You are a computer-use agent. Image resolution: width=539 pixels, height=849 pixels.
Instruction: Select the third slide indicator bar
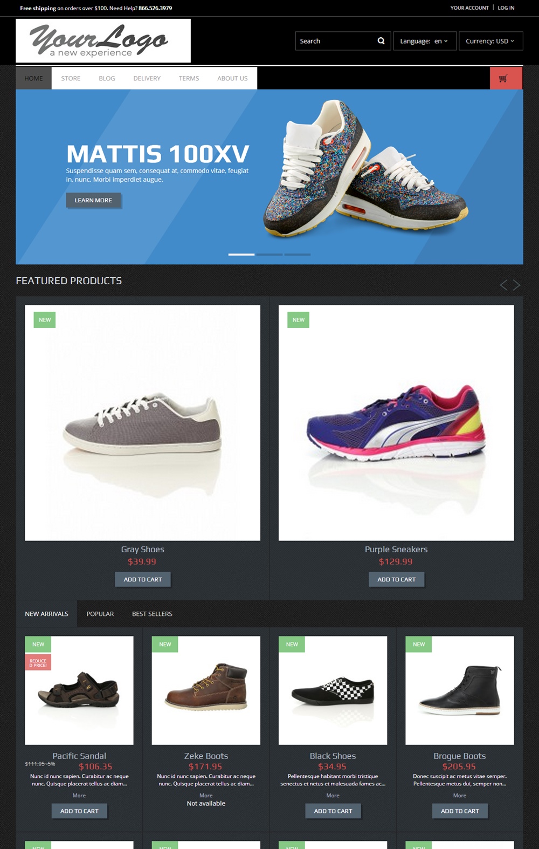click(298, 254)
